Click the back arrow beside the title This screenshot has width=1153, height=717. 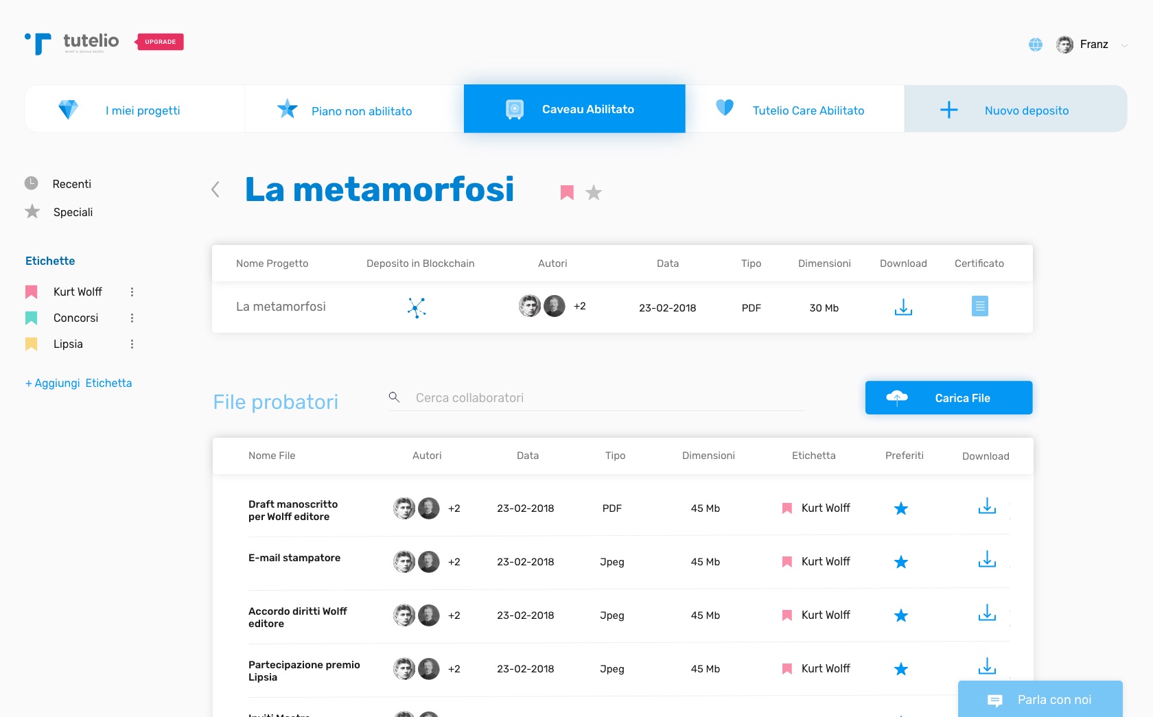(216, 189)
